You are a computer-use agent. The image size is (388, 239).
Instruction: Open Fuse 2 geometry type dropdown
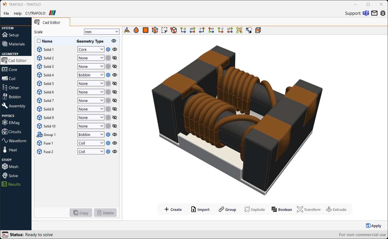91,152
